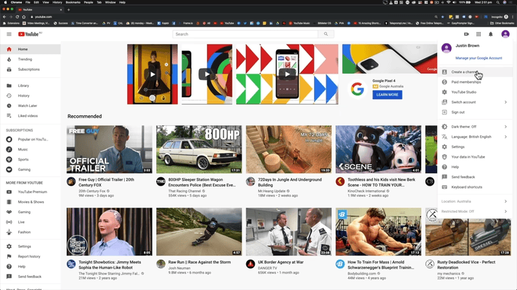Open Watch Later in the sidebar

coord(26,106)
